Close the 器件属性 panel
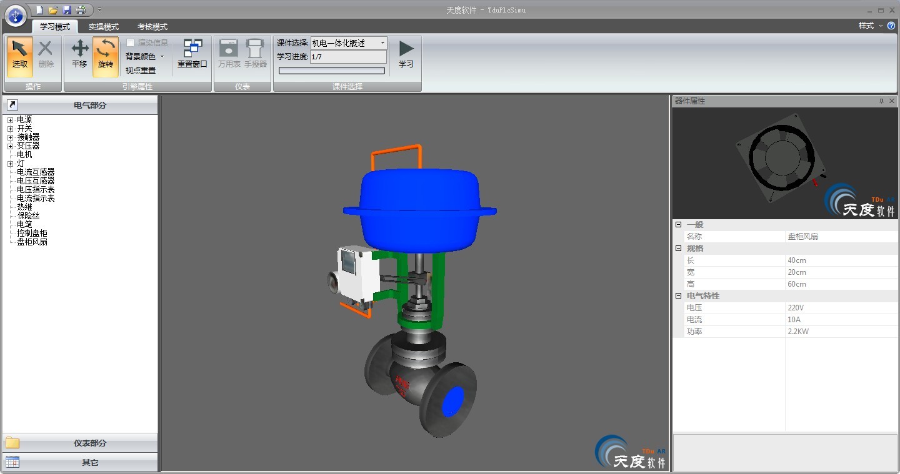Screen dimensions: 900x474 [x=892, y=101]
